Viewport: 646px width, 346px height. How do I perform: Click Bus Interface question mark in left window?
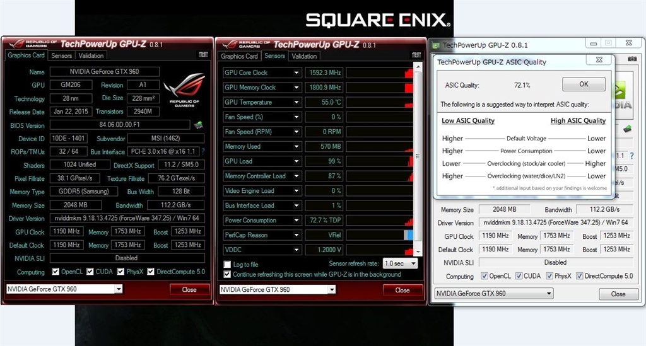[x=203, y=151]
